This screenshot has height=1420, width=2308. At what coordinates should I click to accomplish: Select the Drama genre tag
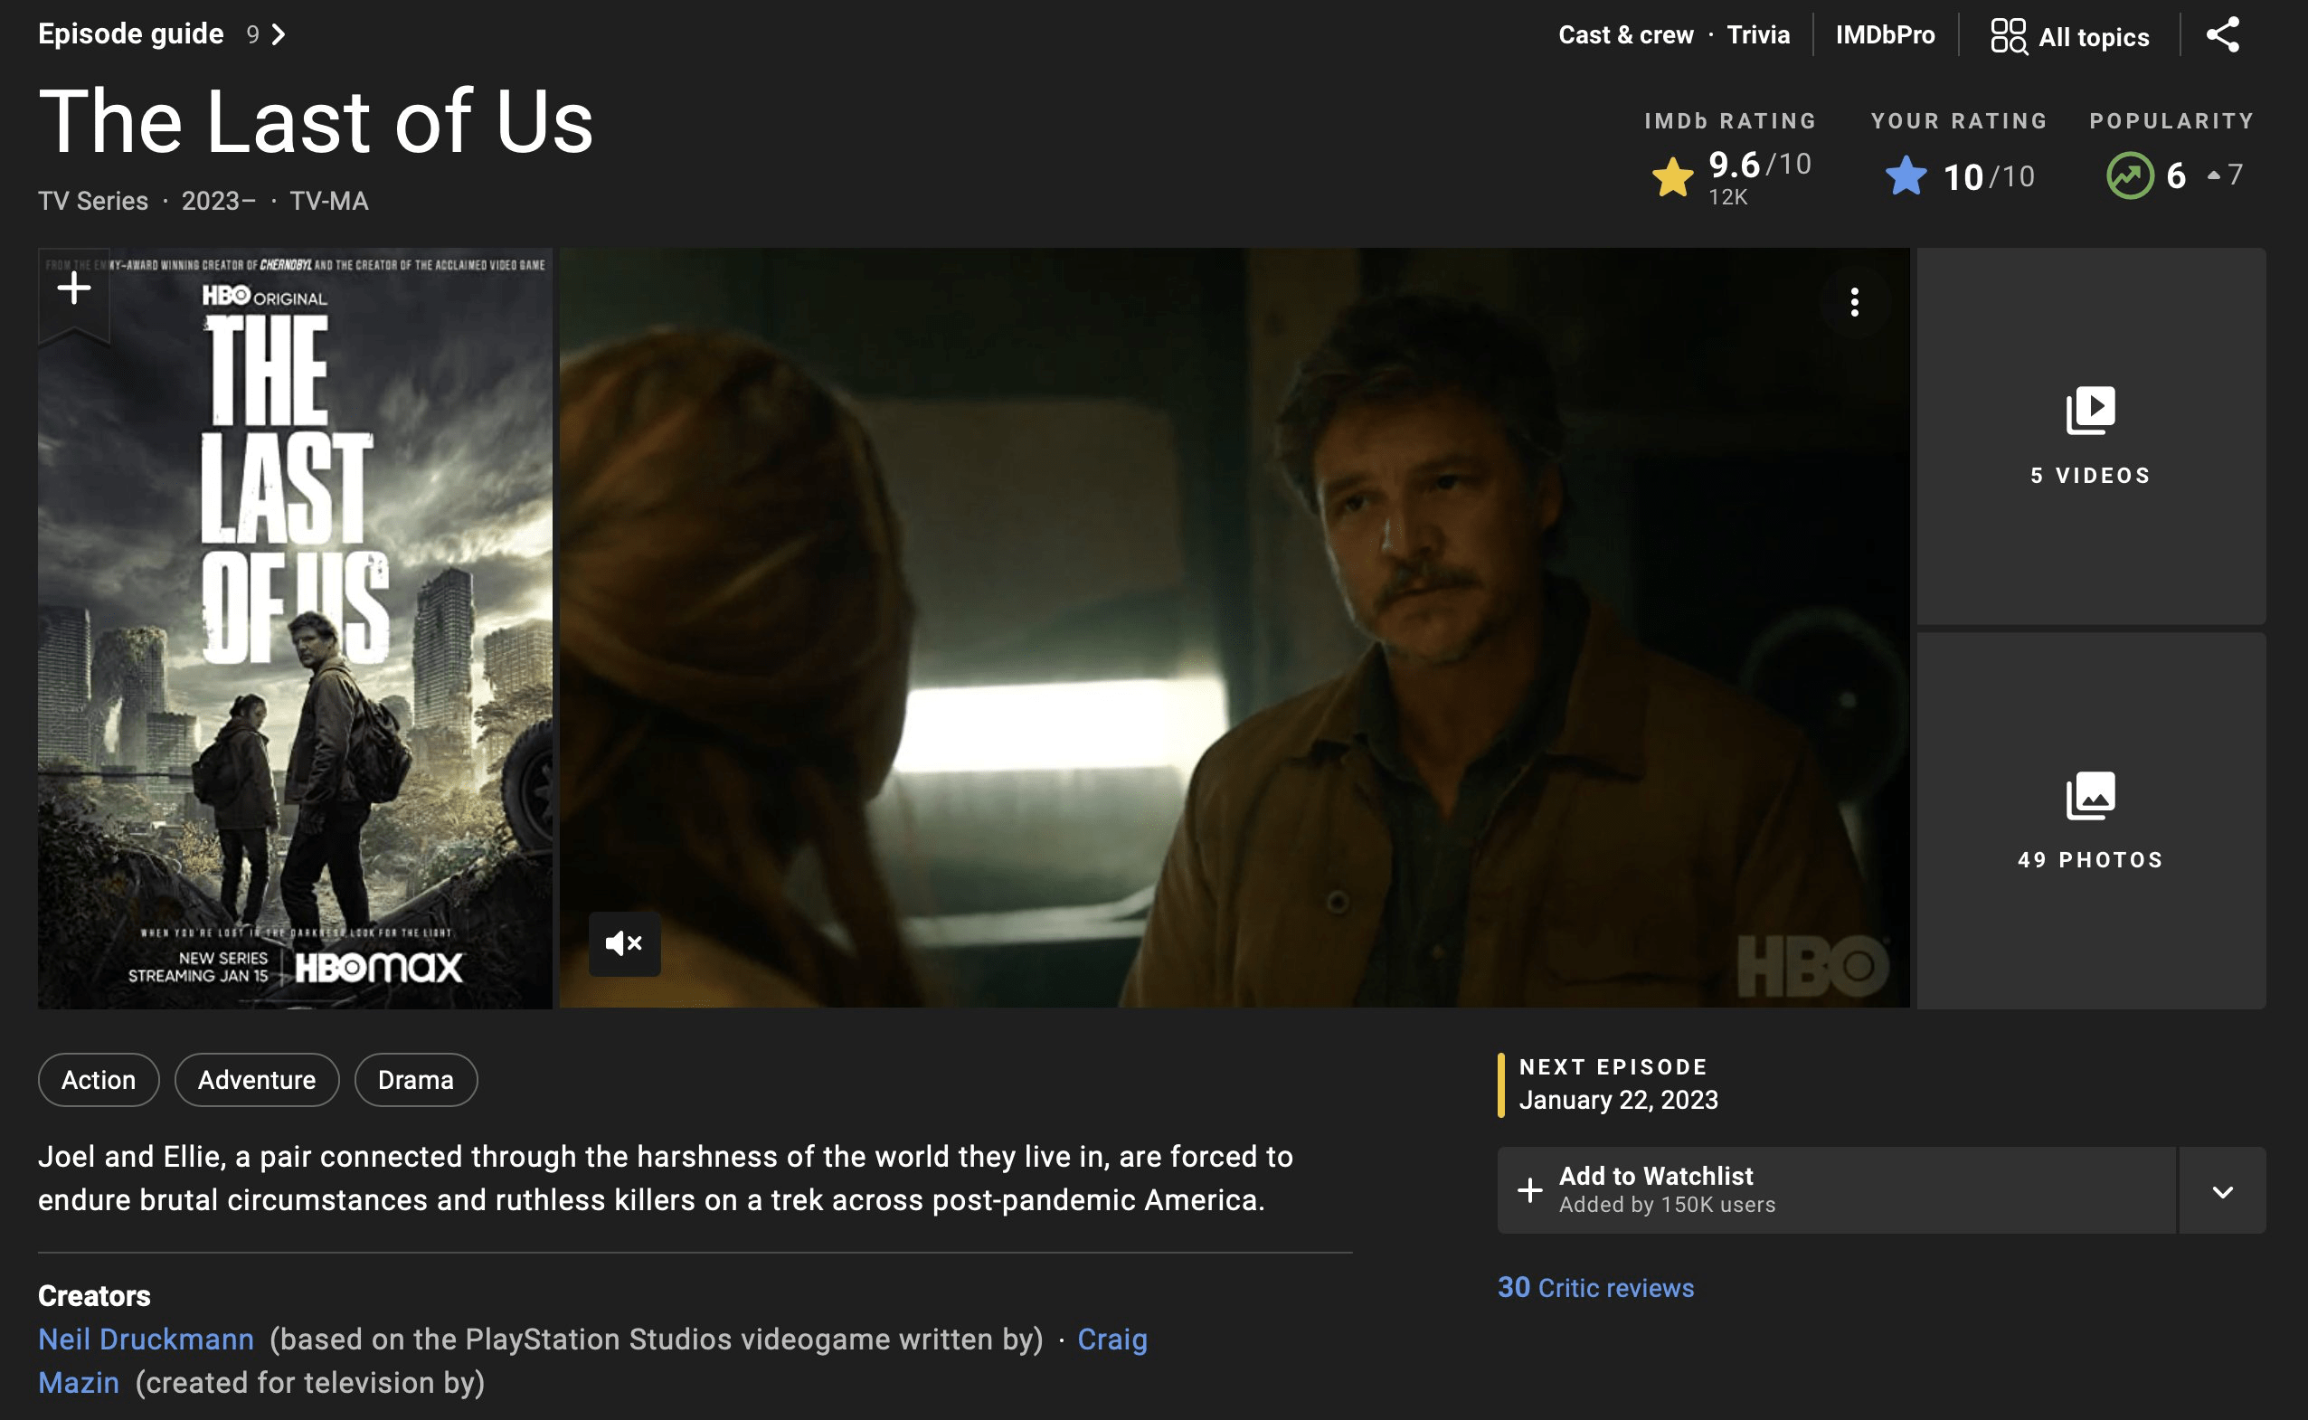point(415,1080)
